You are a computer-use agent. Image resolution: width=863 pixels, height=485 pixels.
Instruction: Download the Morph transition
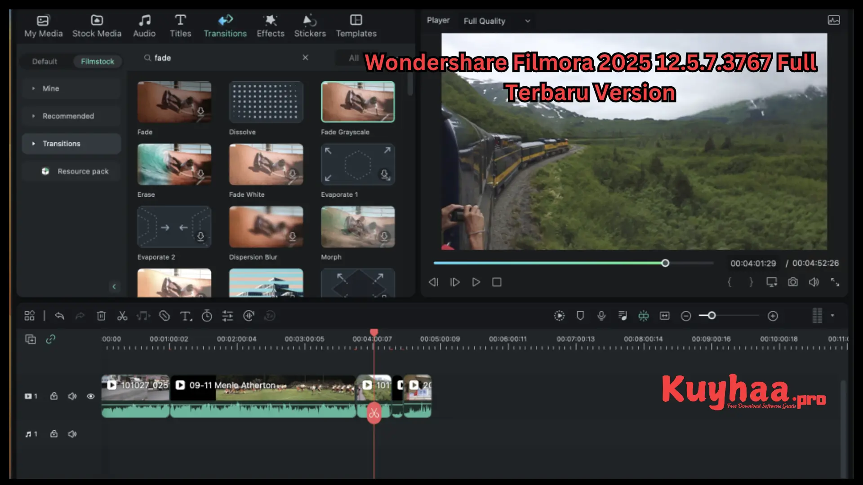pyautogui.click(x=385, y=237)
